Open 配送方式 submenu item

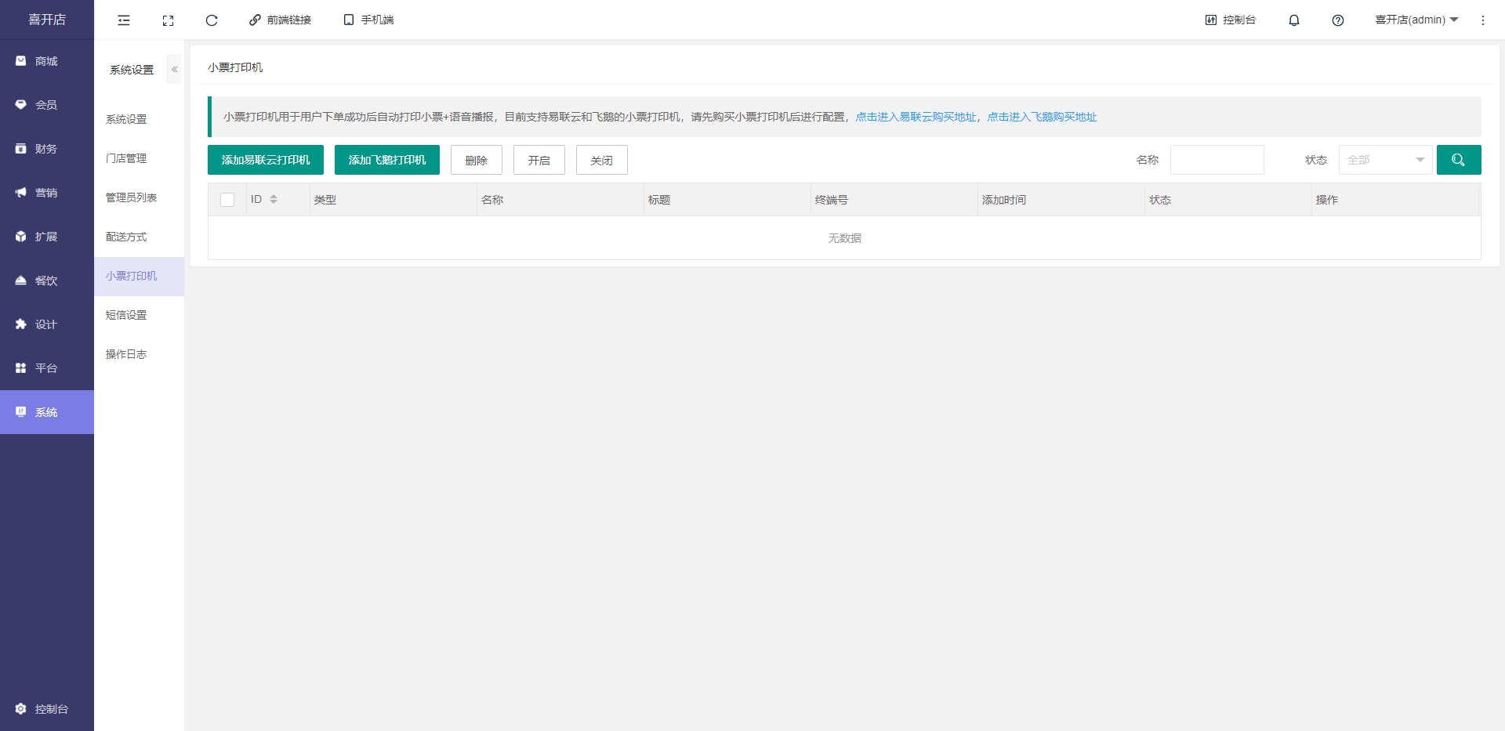[x=140, y=237]
